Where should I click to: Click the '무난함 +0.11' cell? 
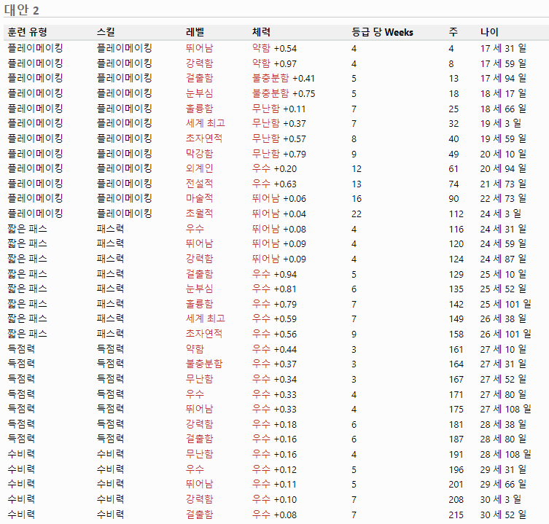pyautogui.click(x=279, y=109)
